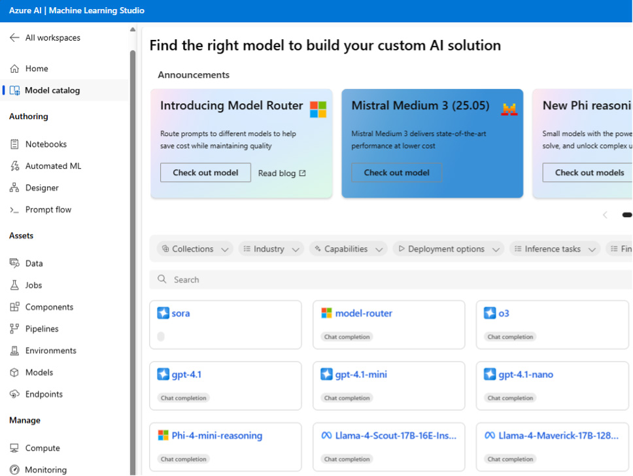Expand the Capabilities filter dropdown
Screen dimensions: 633x476
click(x=349, y=249)
